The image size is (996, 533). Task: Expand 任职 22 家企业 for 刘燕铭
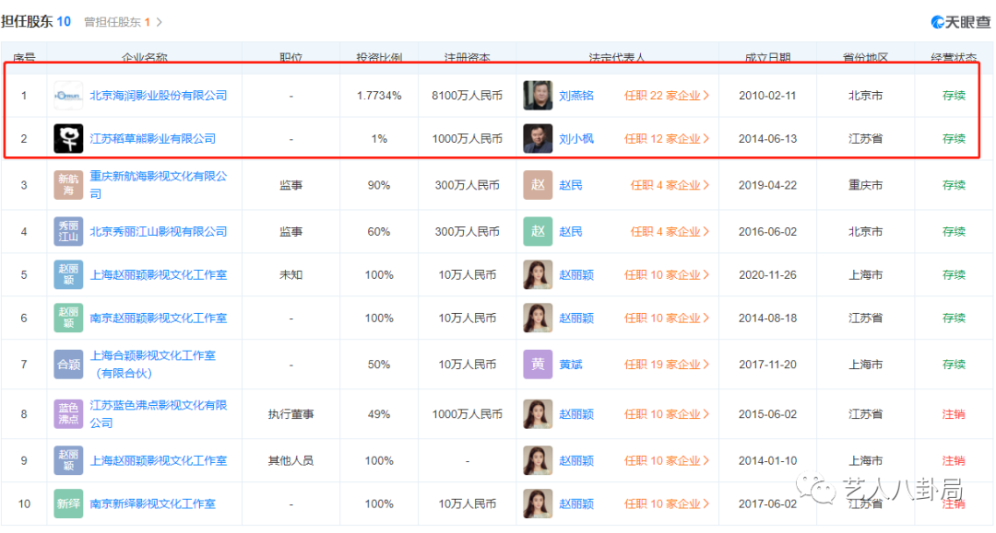pyautogui.click(x=667, y=96)
